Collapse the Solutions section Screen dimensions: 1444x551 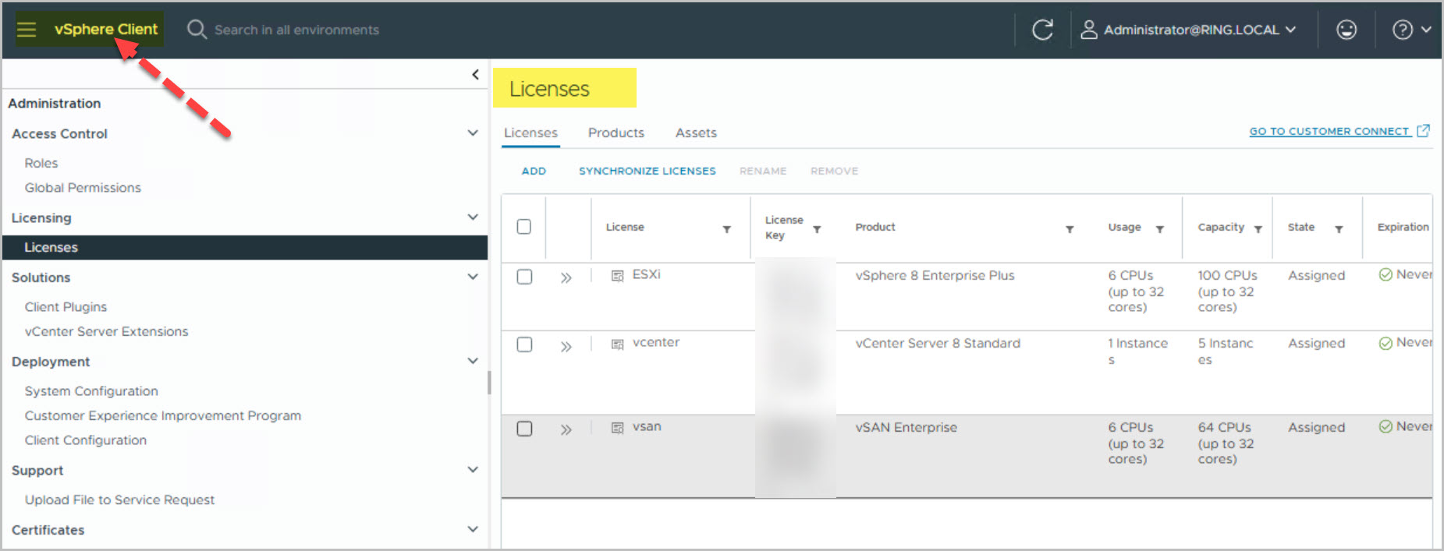[x=472, y=277]
